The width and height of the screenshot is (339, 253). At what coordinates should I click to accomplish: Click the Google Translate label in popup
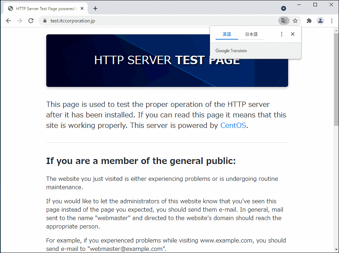(231, 51)
